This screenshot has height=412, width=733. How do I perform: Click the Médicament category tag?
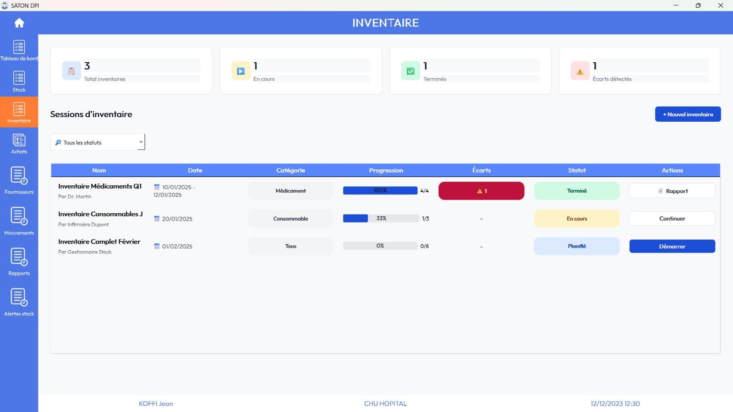(290, 191)
